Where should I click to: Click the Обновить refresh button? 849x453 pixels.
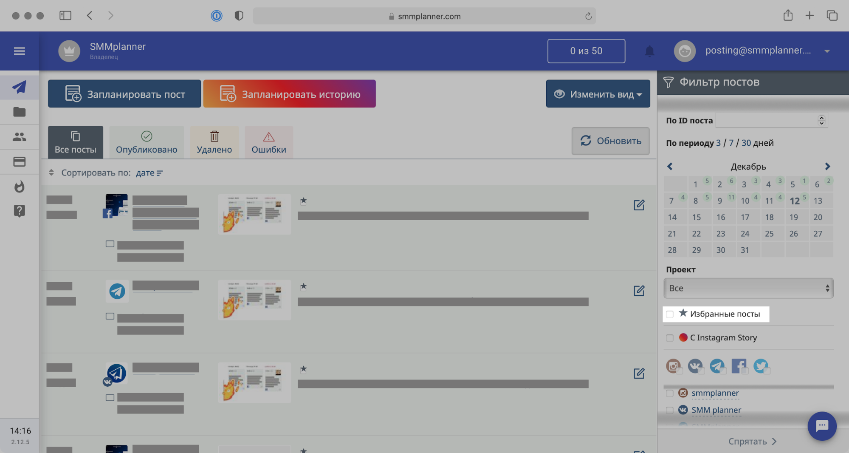point(610,141)
